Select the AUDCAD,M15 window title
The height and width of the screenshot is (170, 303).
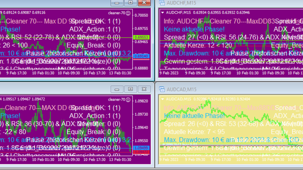[x=181, y=89]
